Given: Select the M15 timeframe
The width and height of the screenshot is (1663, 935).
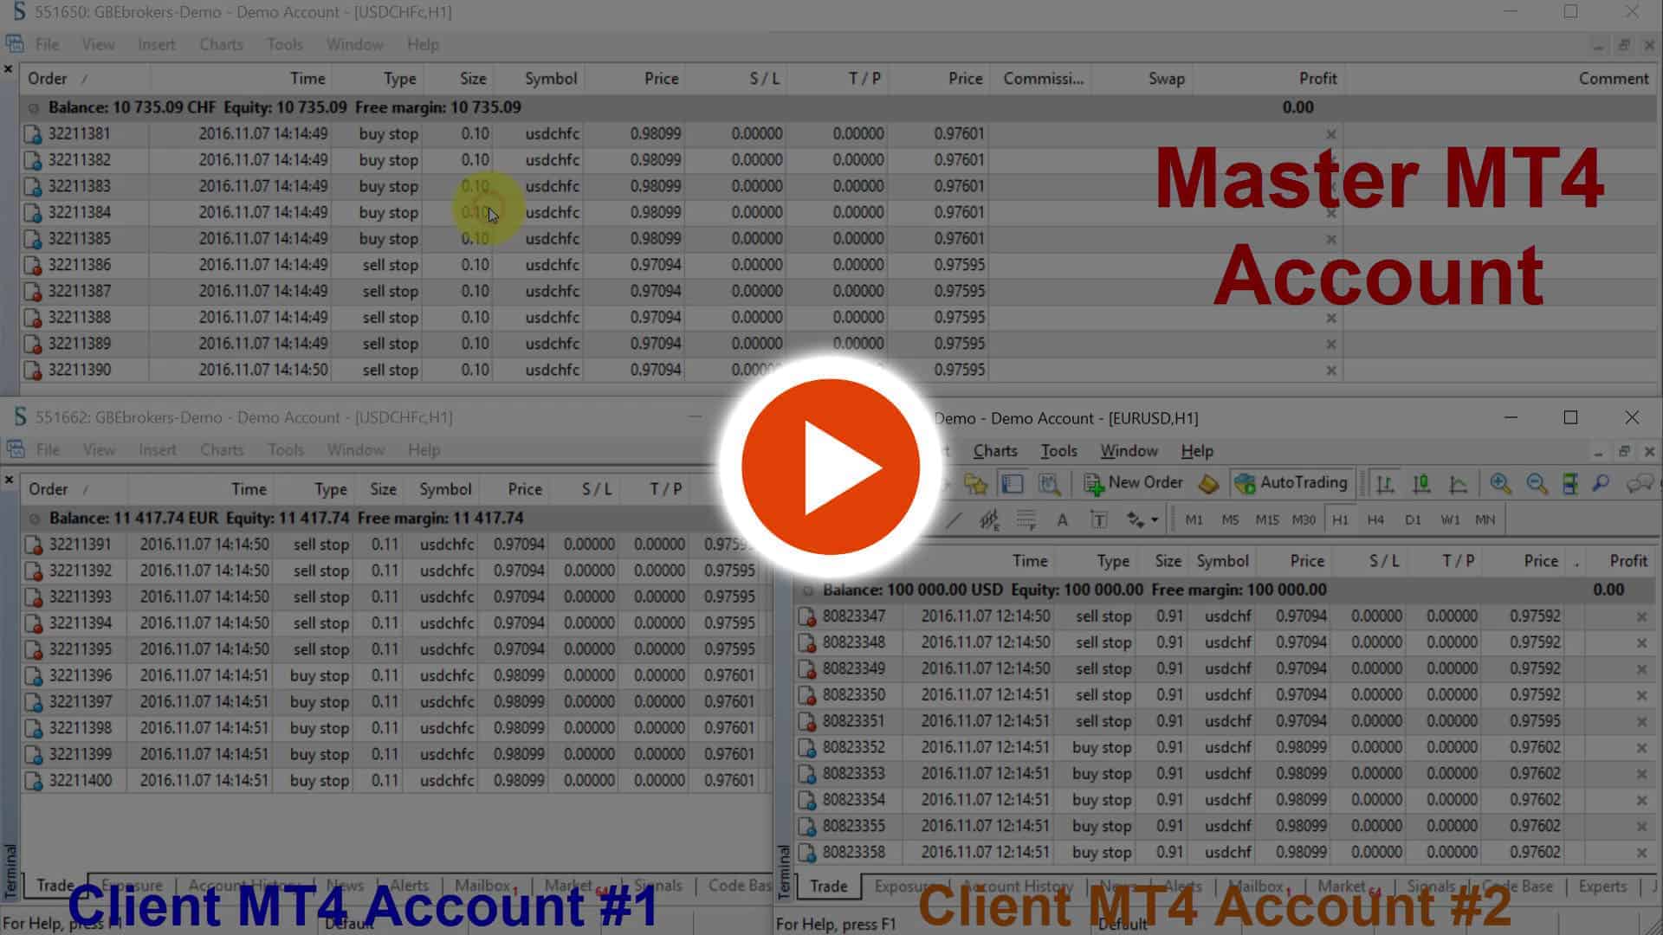Looking at the screenshot, I should point(1266,519).
